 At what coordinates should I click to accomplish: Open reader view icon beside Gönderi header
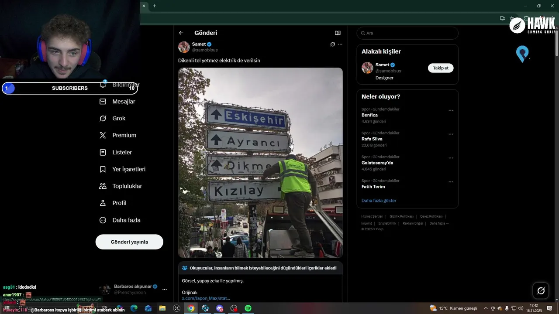[338, 33]
